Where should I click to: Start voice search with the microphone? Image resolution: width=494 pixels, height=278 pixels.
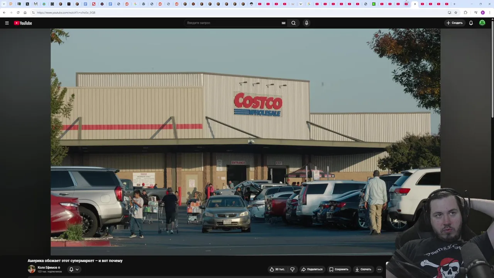pos(306,23)
